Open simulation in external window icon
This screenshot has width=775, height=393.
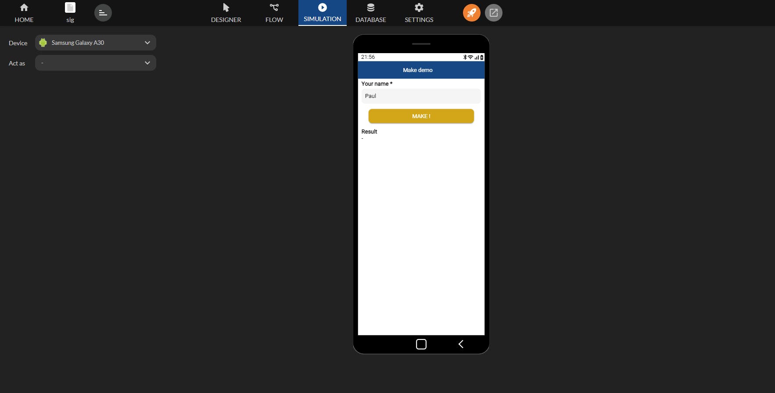point(494,13)
